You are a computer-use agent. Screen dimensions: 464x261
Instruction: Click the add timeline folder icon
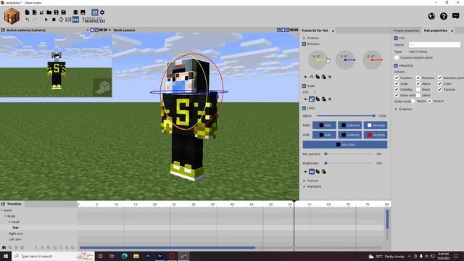tap(4, 247)
